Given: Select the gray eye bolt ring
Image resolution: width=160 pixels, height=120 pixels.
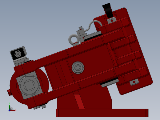Looking at the screenshot, I should point(74,39).
